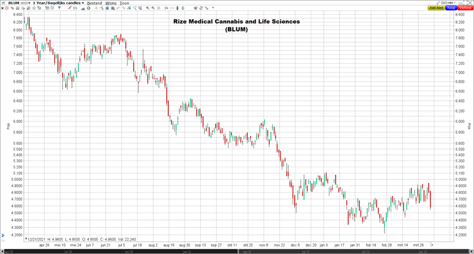Screen dimensions: 474x254
Task: Click the wrench settings icon at top right
Action: [438, 3]
